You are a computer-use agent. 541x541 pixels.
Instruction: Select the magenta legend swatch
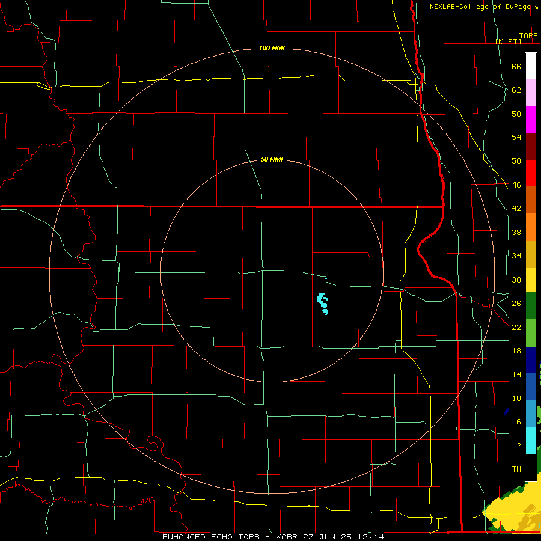(531, 120)
